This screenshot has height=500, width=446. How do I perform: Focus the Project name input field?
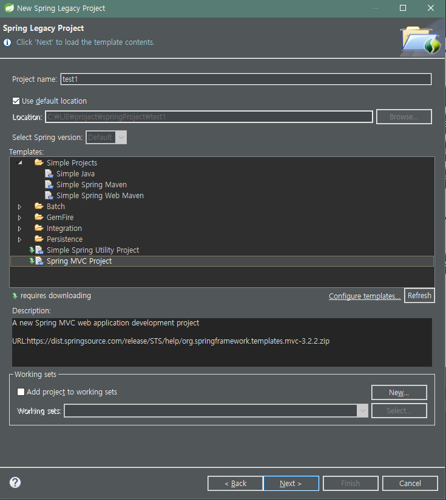pyautogui.click(x=246, y=79)
